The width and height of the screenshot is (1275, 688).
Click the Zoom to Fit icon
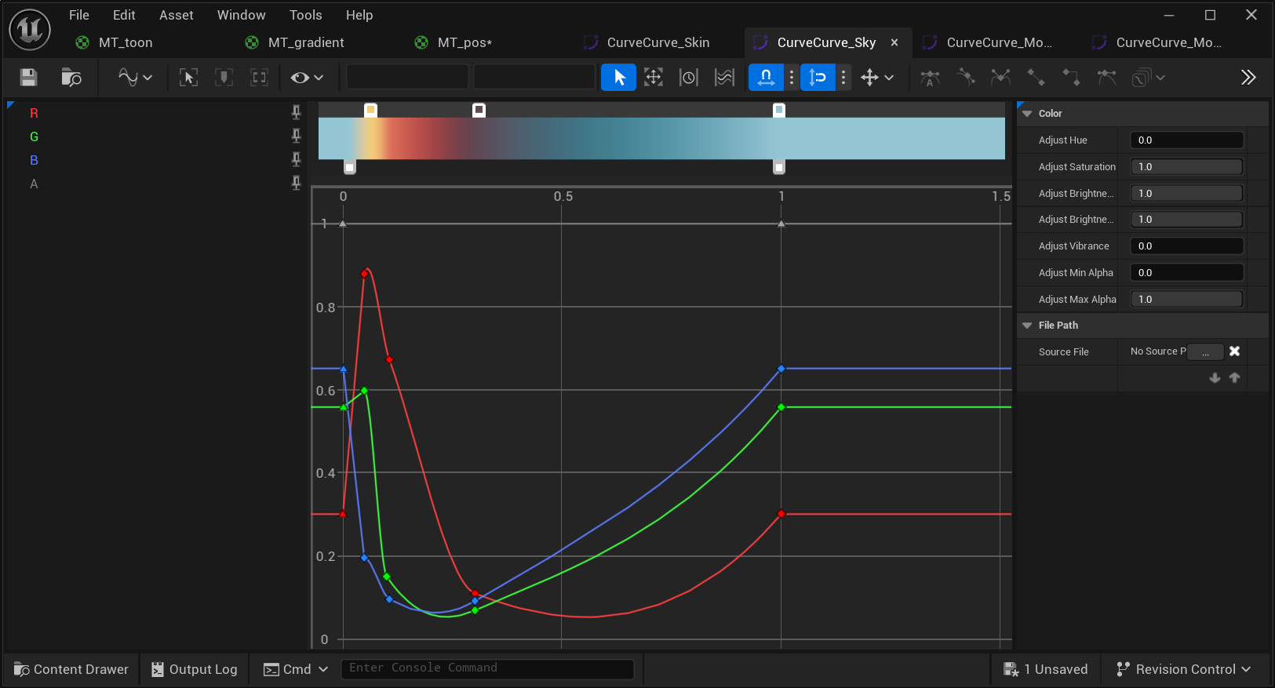click(x=188, y=77)
